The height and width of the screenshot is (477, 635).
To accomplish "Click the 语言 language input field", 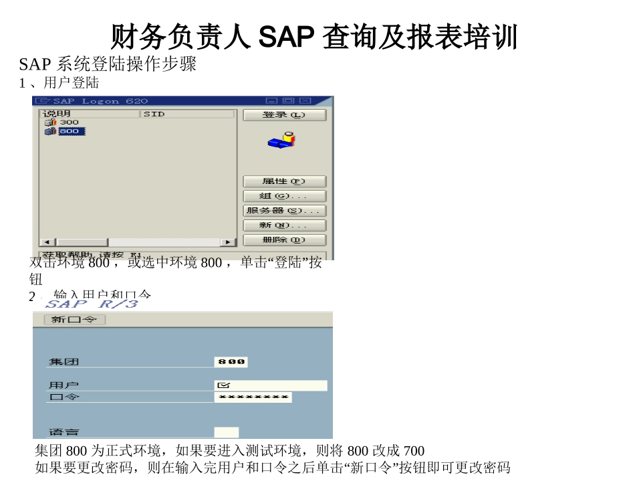I will click(x=227, y=432).
